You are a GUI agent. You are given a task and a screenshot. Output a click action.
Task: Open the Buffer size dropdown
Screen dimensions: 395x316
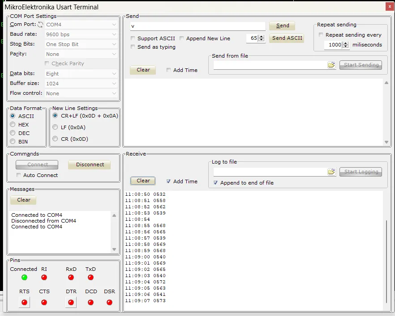pyautogui.click(x=81, y=84)
